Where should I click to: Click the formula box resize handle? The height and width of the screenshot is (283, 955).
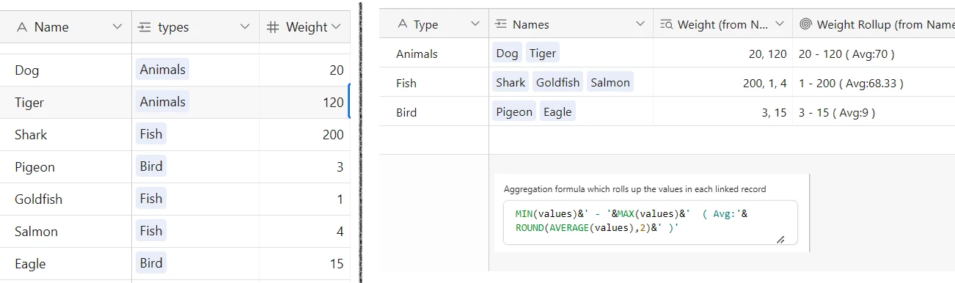tap(780, 239)
